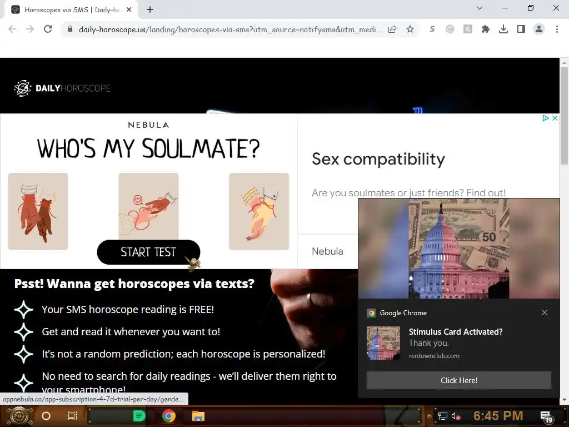Click WHO'S MY SOULMATE? headline
The image size is (569, 427).
point(148,148)
